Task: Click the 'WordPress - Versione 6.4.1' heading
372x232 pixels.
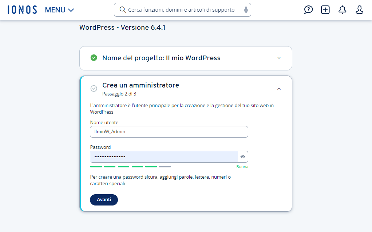Action: tap(122, 28)
